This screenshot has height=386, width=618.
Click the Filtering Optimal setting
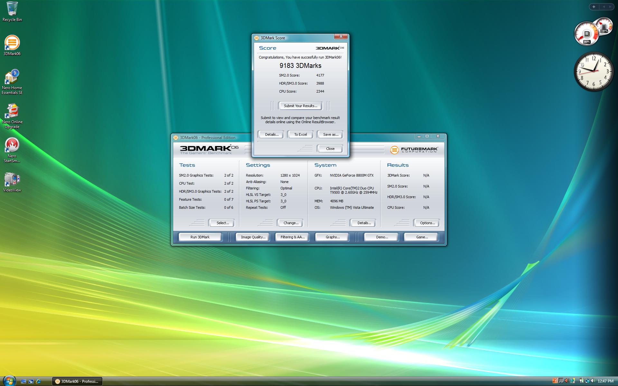pos(269,188)
